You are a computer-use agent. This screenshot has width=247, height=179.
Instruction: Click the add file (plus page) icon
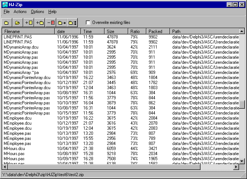coord(29,23)
